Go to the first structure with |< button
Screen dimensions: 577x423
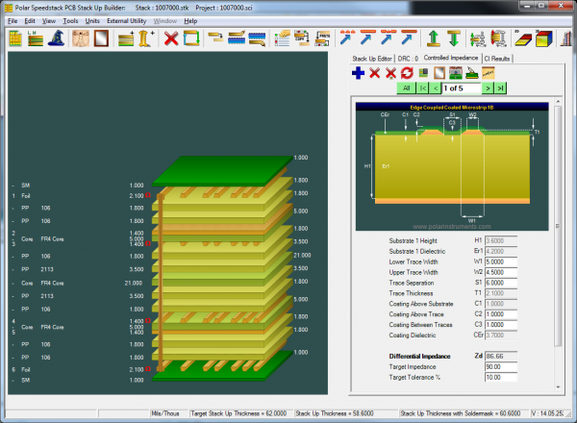[x=423, y=88]
